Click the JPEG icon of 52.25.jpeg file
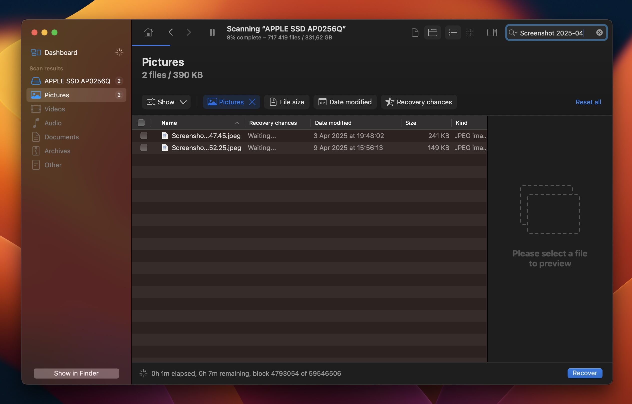632x404 pixels. (x=165, y=148)
